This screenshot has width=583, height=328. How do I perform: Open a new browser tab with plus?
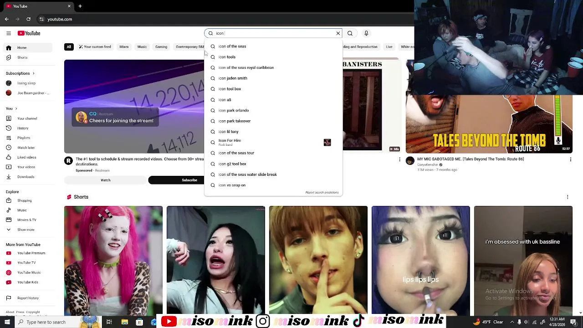click(x=80, y=6)
